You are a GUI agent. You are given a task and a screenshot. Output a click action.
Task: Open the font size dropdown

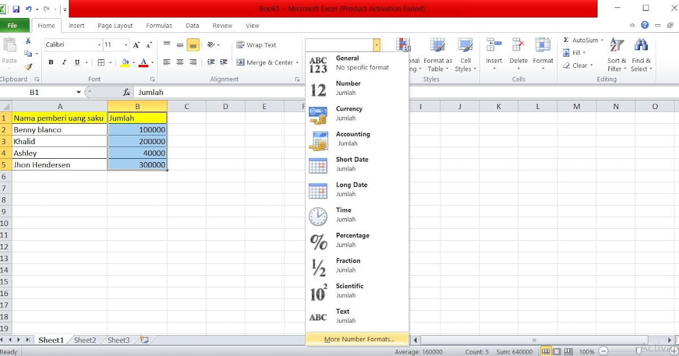126,45
